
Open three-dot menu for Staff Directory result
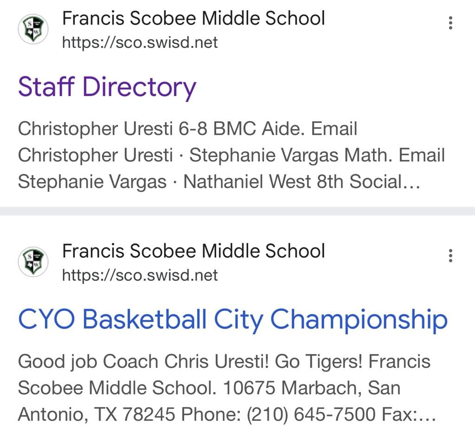(450, 23)
